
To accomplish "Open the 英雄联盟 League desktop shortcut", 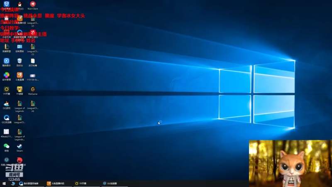I will [7, 48].
